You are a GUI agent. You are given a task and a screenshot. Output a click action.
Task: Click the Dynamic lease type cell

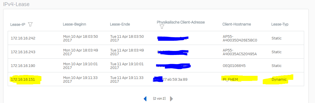coord(279,80)
